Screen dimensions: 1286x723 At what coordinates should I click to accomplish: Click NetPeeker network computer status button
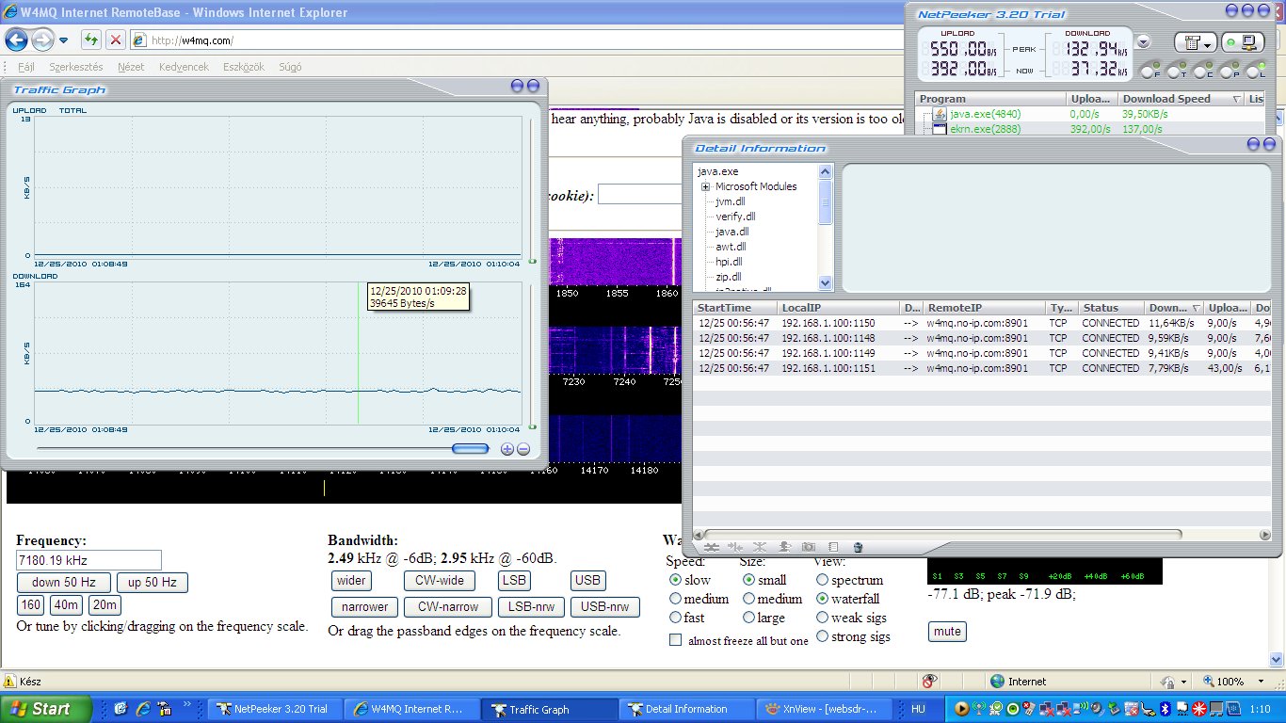click(1243, 43)
